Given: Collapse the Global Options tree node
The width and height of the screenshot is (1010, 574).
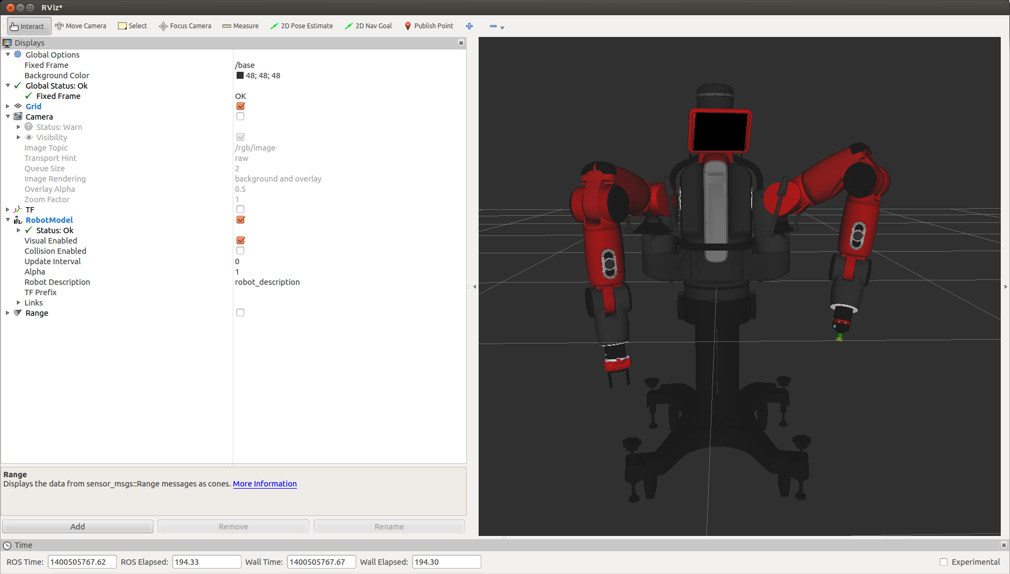Looking at the screenshot, I should 8,54.
